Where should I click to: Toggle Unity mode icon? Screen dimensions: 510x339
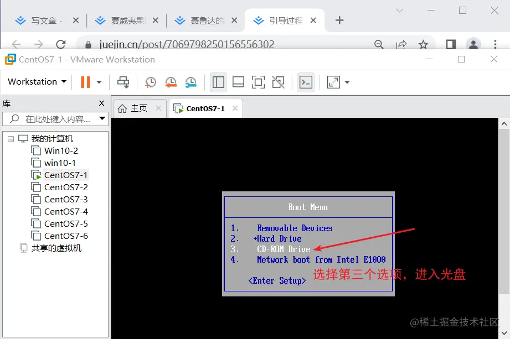[x=278, y=82]
